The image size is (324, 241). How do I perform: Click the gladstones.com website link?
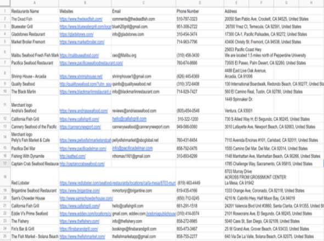76,34
